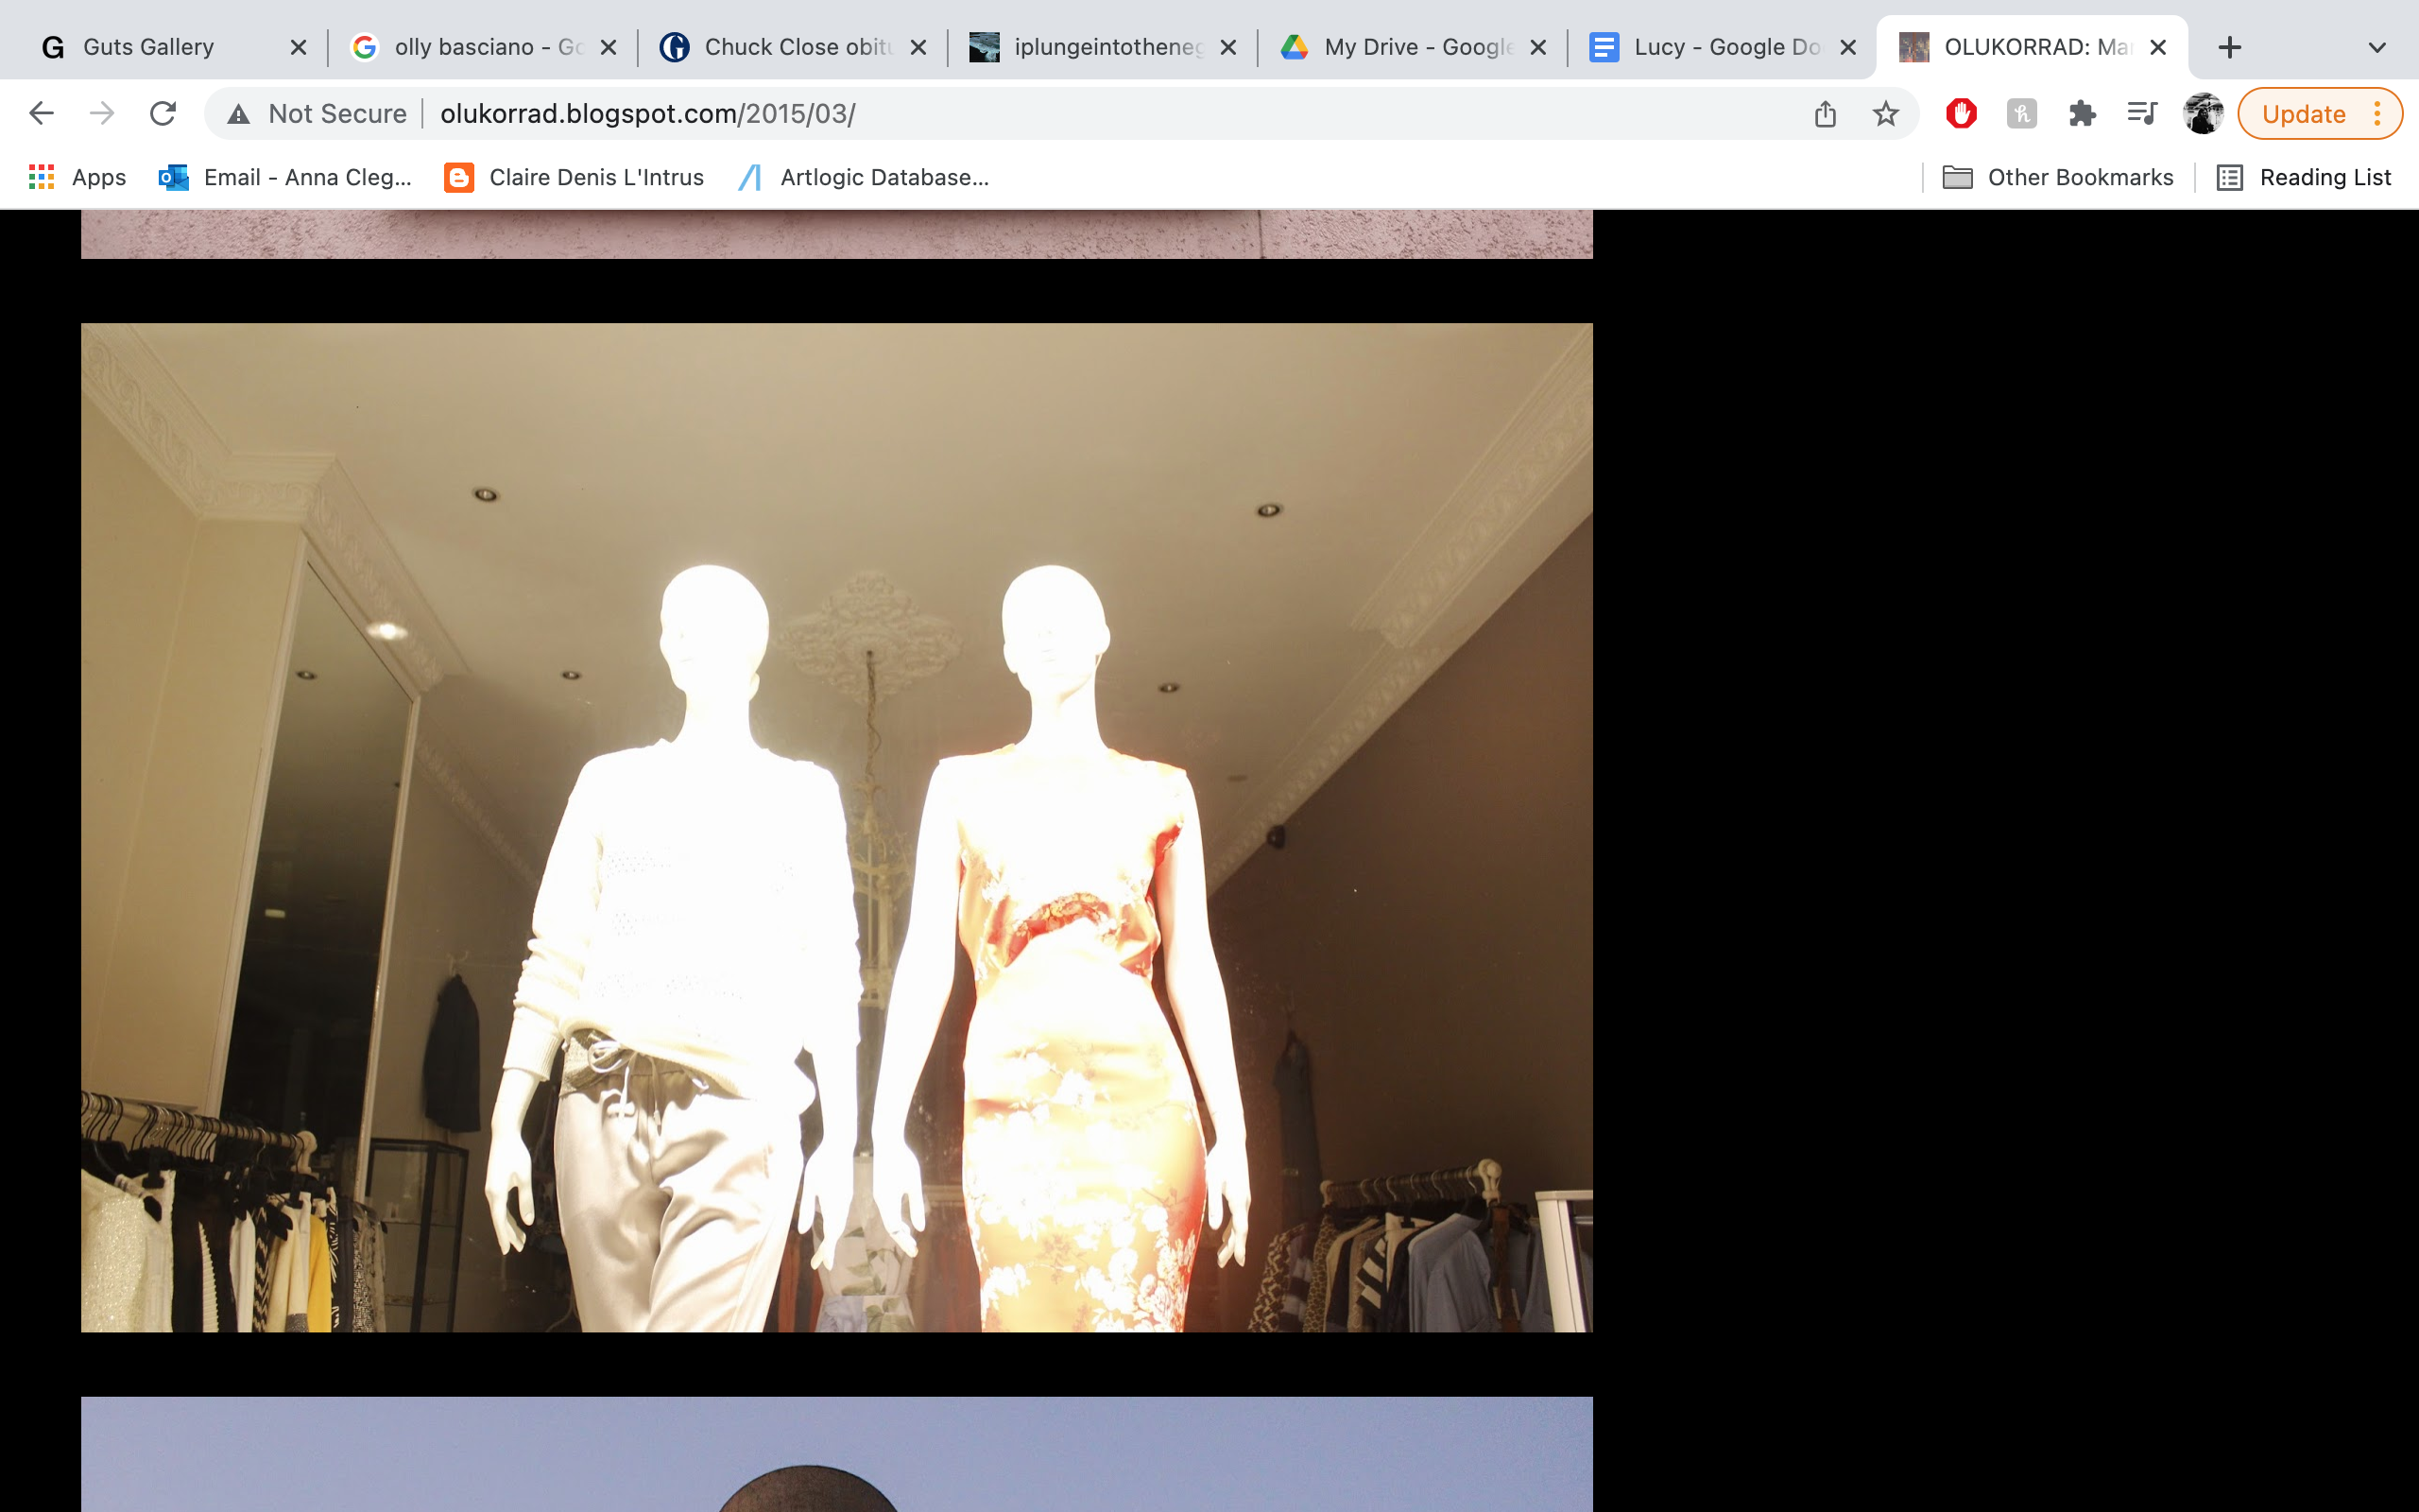2419x1512 pixels.
Task: Expand the tab search chevron
Action: pyautogui.click(x=2377, y=47)
